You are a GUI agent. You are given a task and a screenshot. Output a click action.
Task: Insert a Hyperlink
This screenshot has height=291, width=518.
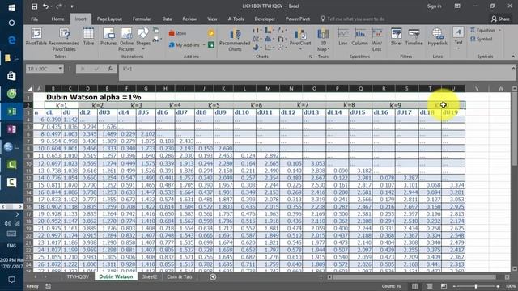pos(437,37)
